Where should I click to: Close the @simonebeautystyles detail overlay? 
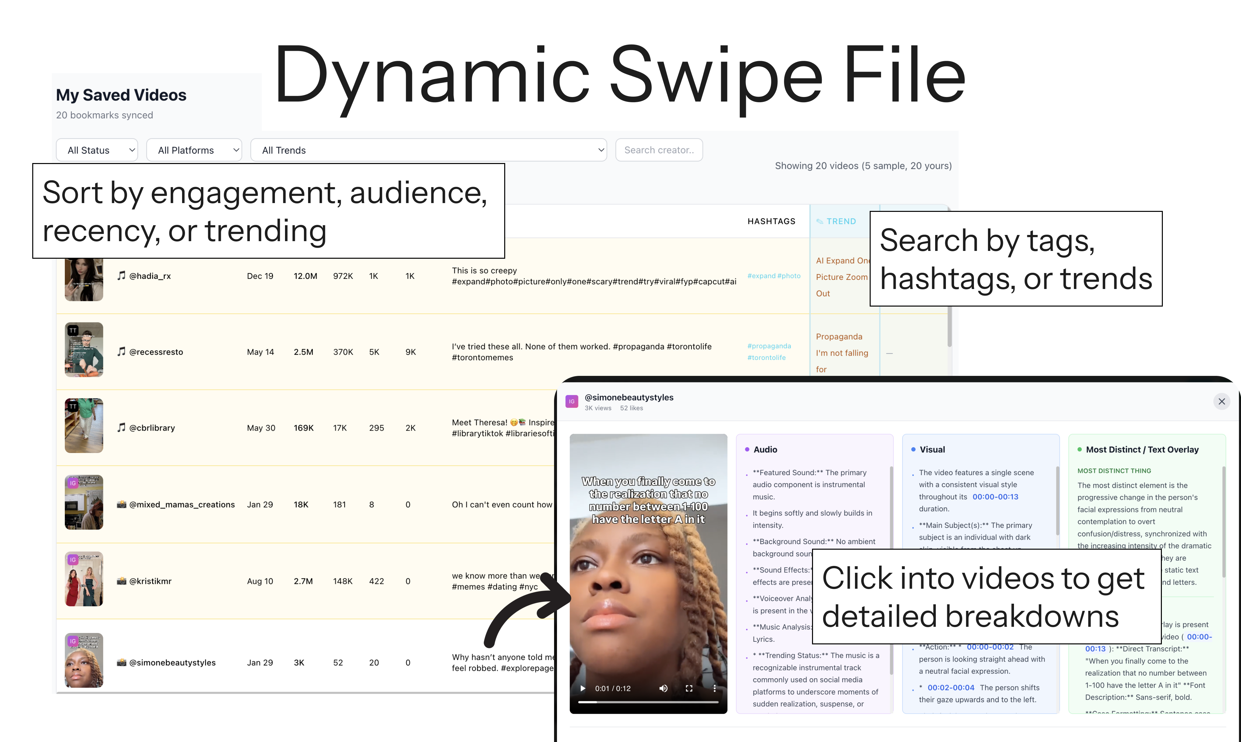pyautogui.click(x=1222, y=402)
